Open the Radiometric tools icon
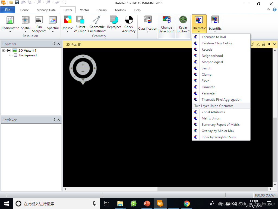The width and height of the screenshot is (278, 209). click(10, 20)
